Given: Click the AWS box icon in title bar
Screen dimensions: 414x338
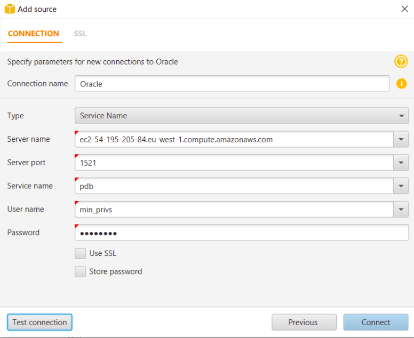Looking at the screenshot, I should [x=10, y=9].
